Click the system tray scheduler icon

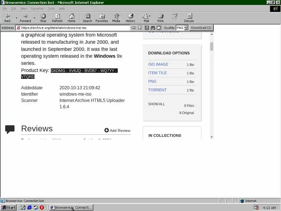point(256,208)
